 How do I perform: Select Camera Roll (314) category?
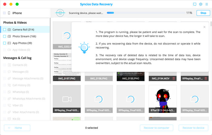click(25, 30)
